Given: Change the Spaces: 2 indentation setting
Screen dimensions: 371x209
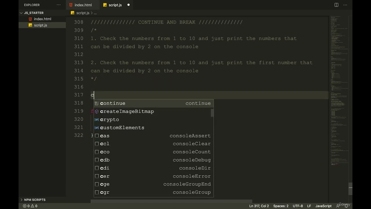Looking at the screenshot, I should [281, 206].
